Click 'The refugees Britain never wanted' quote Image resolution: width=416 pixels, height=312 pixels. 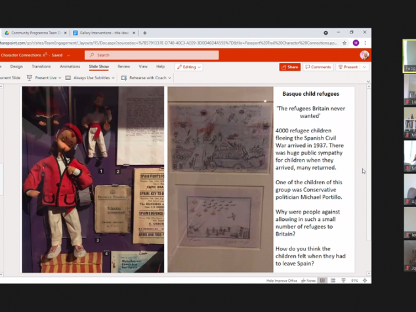[x=310, y=112]
